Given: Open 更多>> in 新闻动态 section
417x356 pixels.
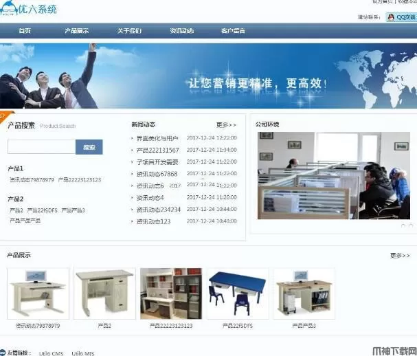Looking at the screenshot, I should point(226,125).
